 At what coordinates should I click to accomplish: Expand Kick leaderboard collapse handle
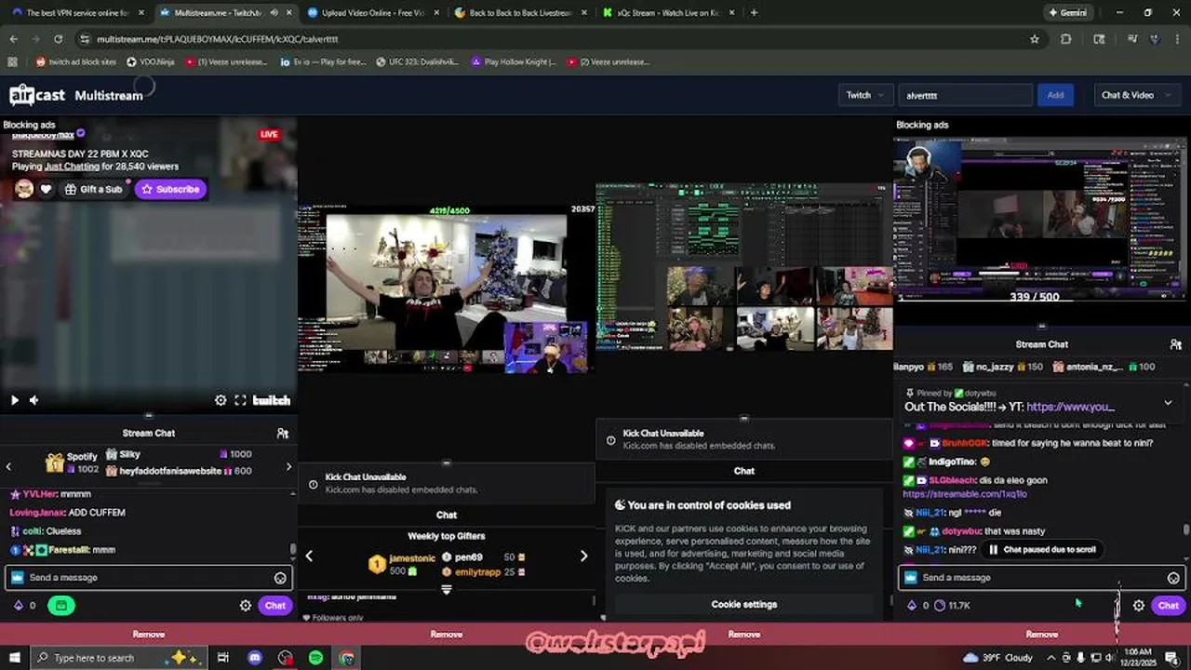(447, 589)
